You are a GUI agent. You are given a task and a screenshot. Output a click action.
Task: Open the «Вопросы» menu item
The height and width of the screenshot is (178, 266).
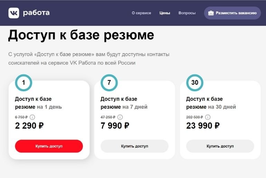click(x=187, y=13)
